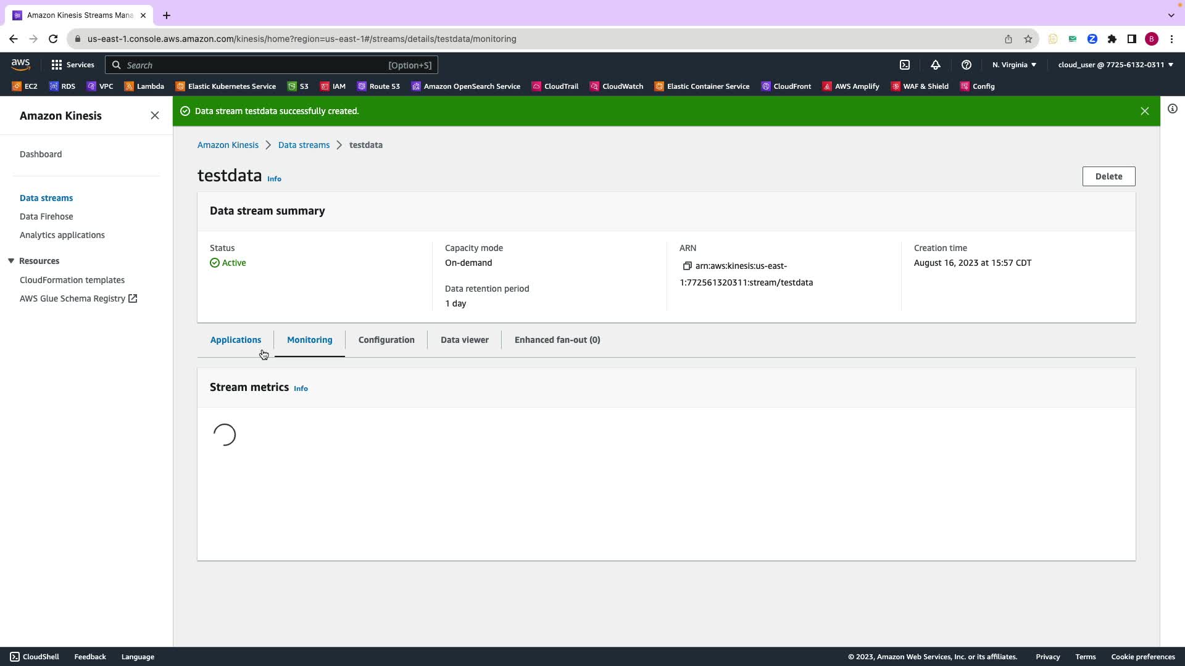Open the cloud_user account dropdown
Image resolution: width=1185 pixels, height=666 pixels.
(1115, 65)
